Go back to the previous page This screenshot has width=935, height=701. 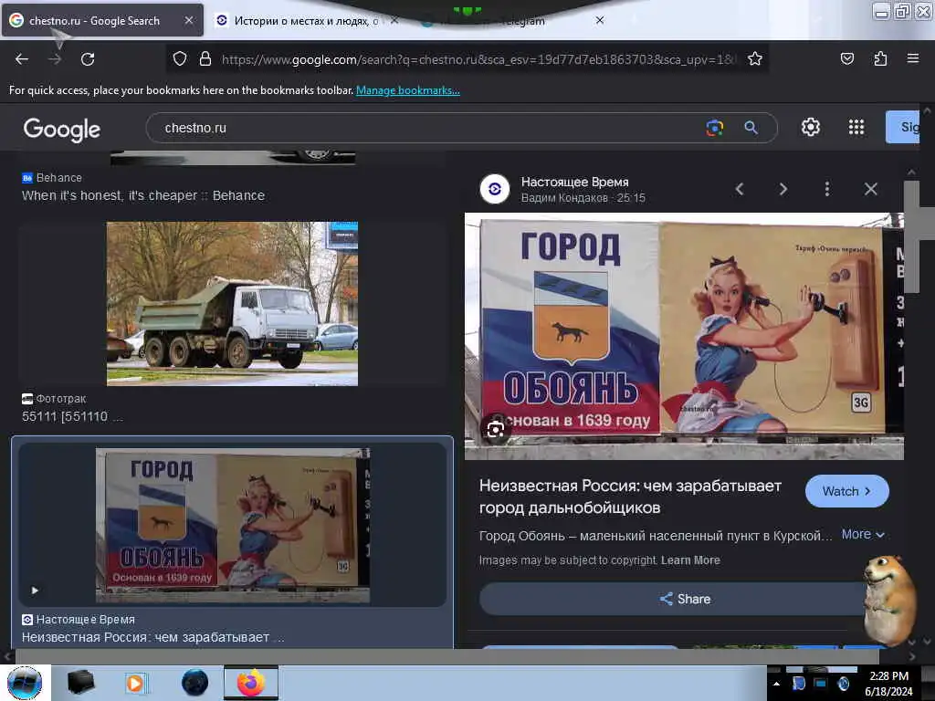(22, 59)
